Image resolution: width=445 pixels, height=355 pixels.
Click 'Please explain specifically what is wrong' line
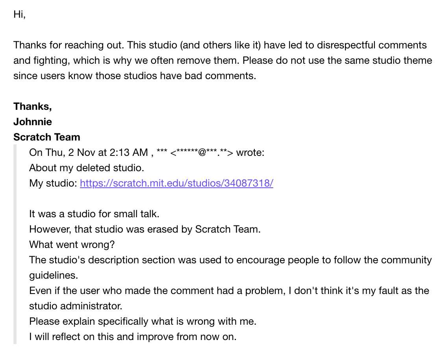pos(143,321)
